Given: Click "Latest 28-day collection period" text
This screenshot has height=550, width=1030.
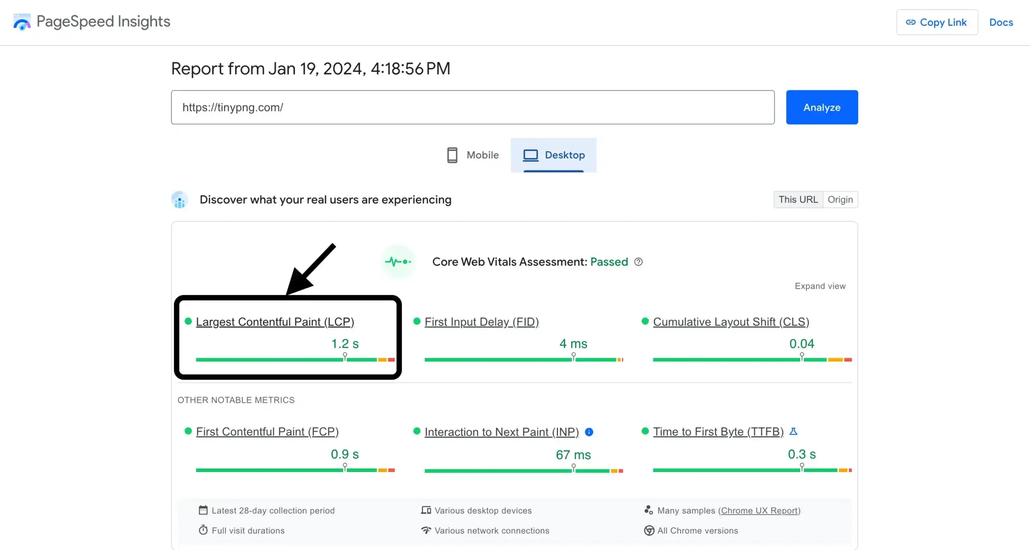Looking at the screenshot, I should coord(273,511).
